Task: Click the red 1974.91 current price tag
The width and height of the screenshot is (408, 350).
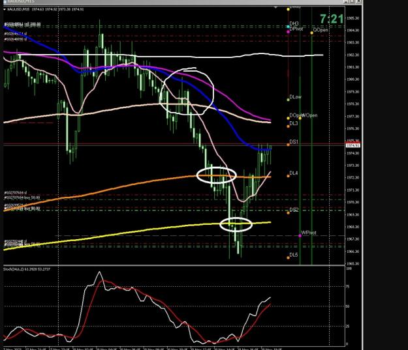Action: point(353,145)
